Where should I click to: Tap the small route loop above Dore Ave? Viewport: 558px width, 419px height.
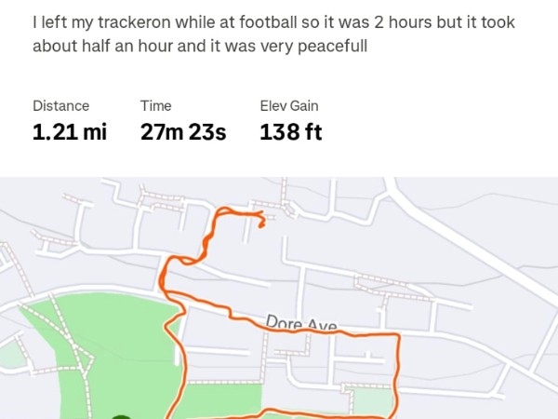[187, 261]
